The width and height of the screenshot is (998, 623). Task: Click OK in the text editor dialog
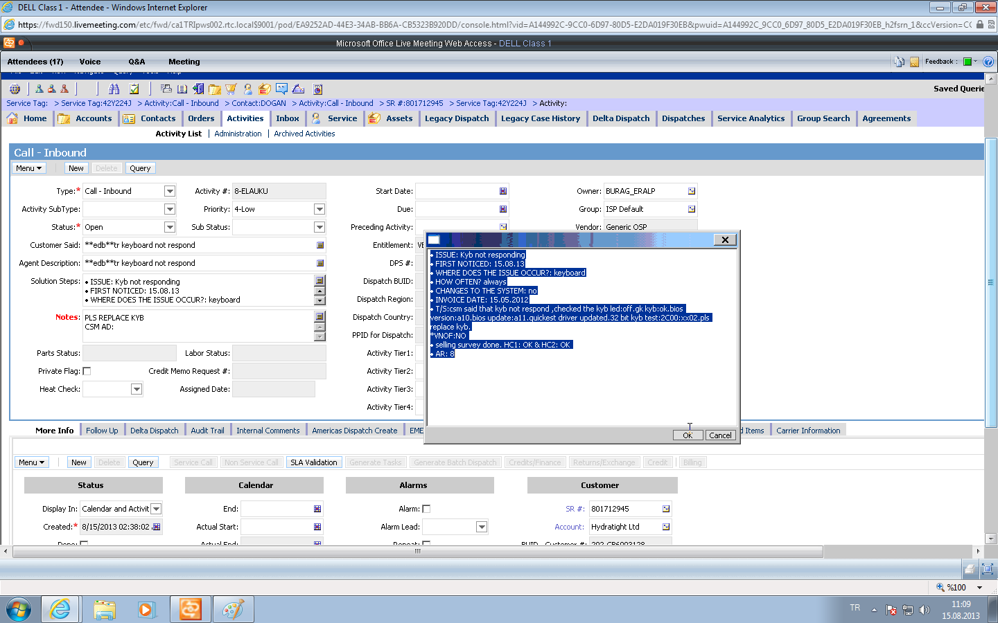[x=688, y=435]
